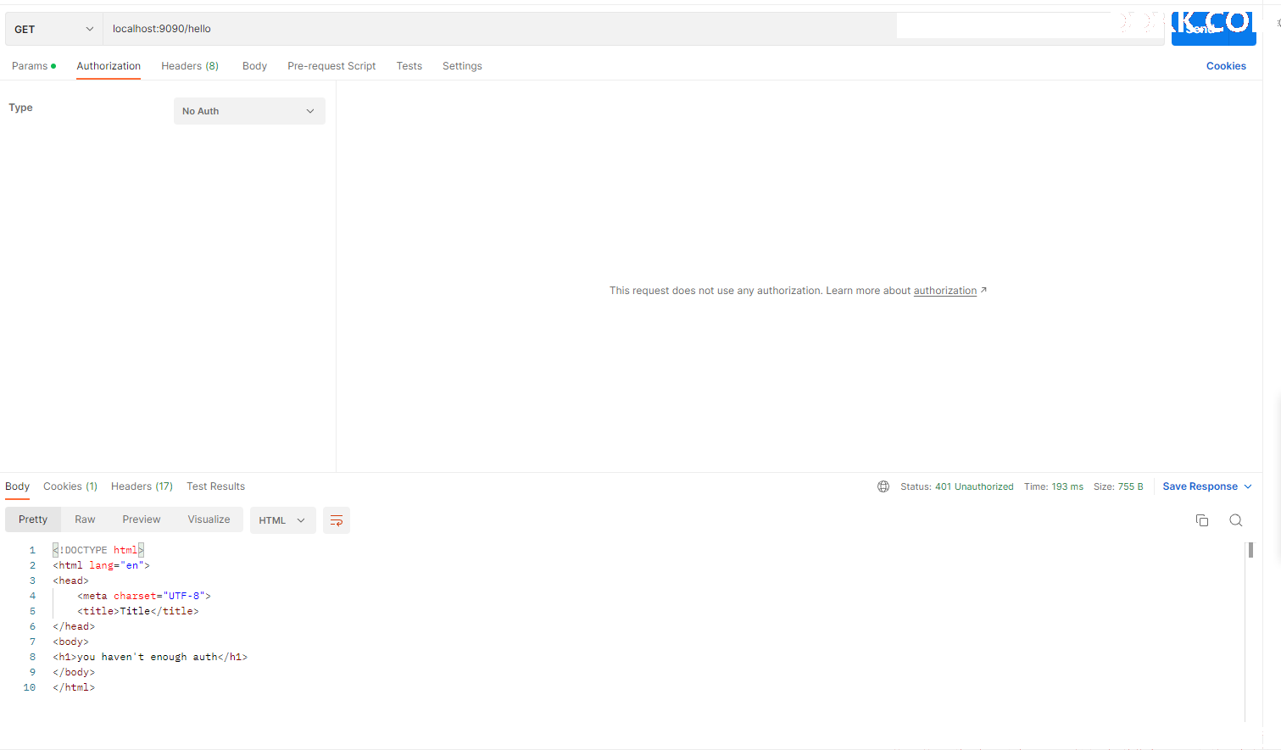Open the Headers (8) request tab
Viewport: 1281px width, 750px height.
190,66
